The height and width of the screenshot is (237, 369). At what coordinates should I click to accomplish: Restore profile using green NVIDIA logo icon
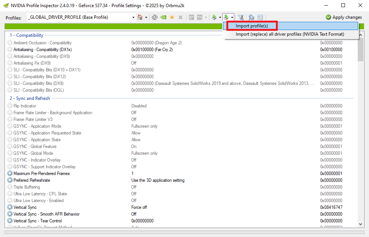point(163,17)
